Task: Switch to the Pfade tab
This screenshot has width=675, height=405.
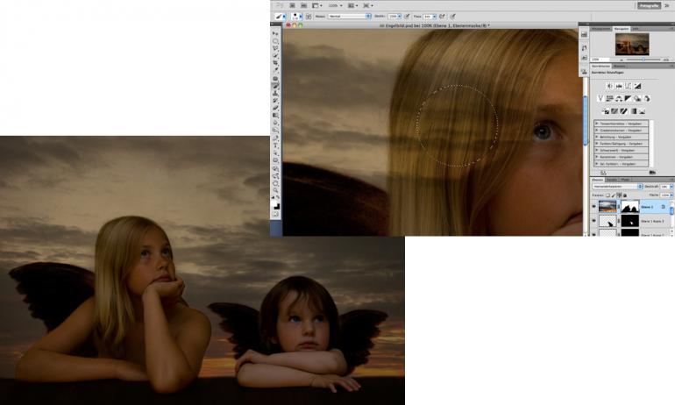Action: [625, 180]
